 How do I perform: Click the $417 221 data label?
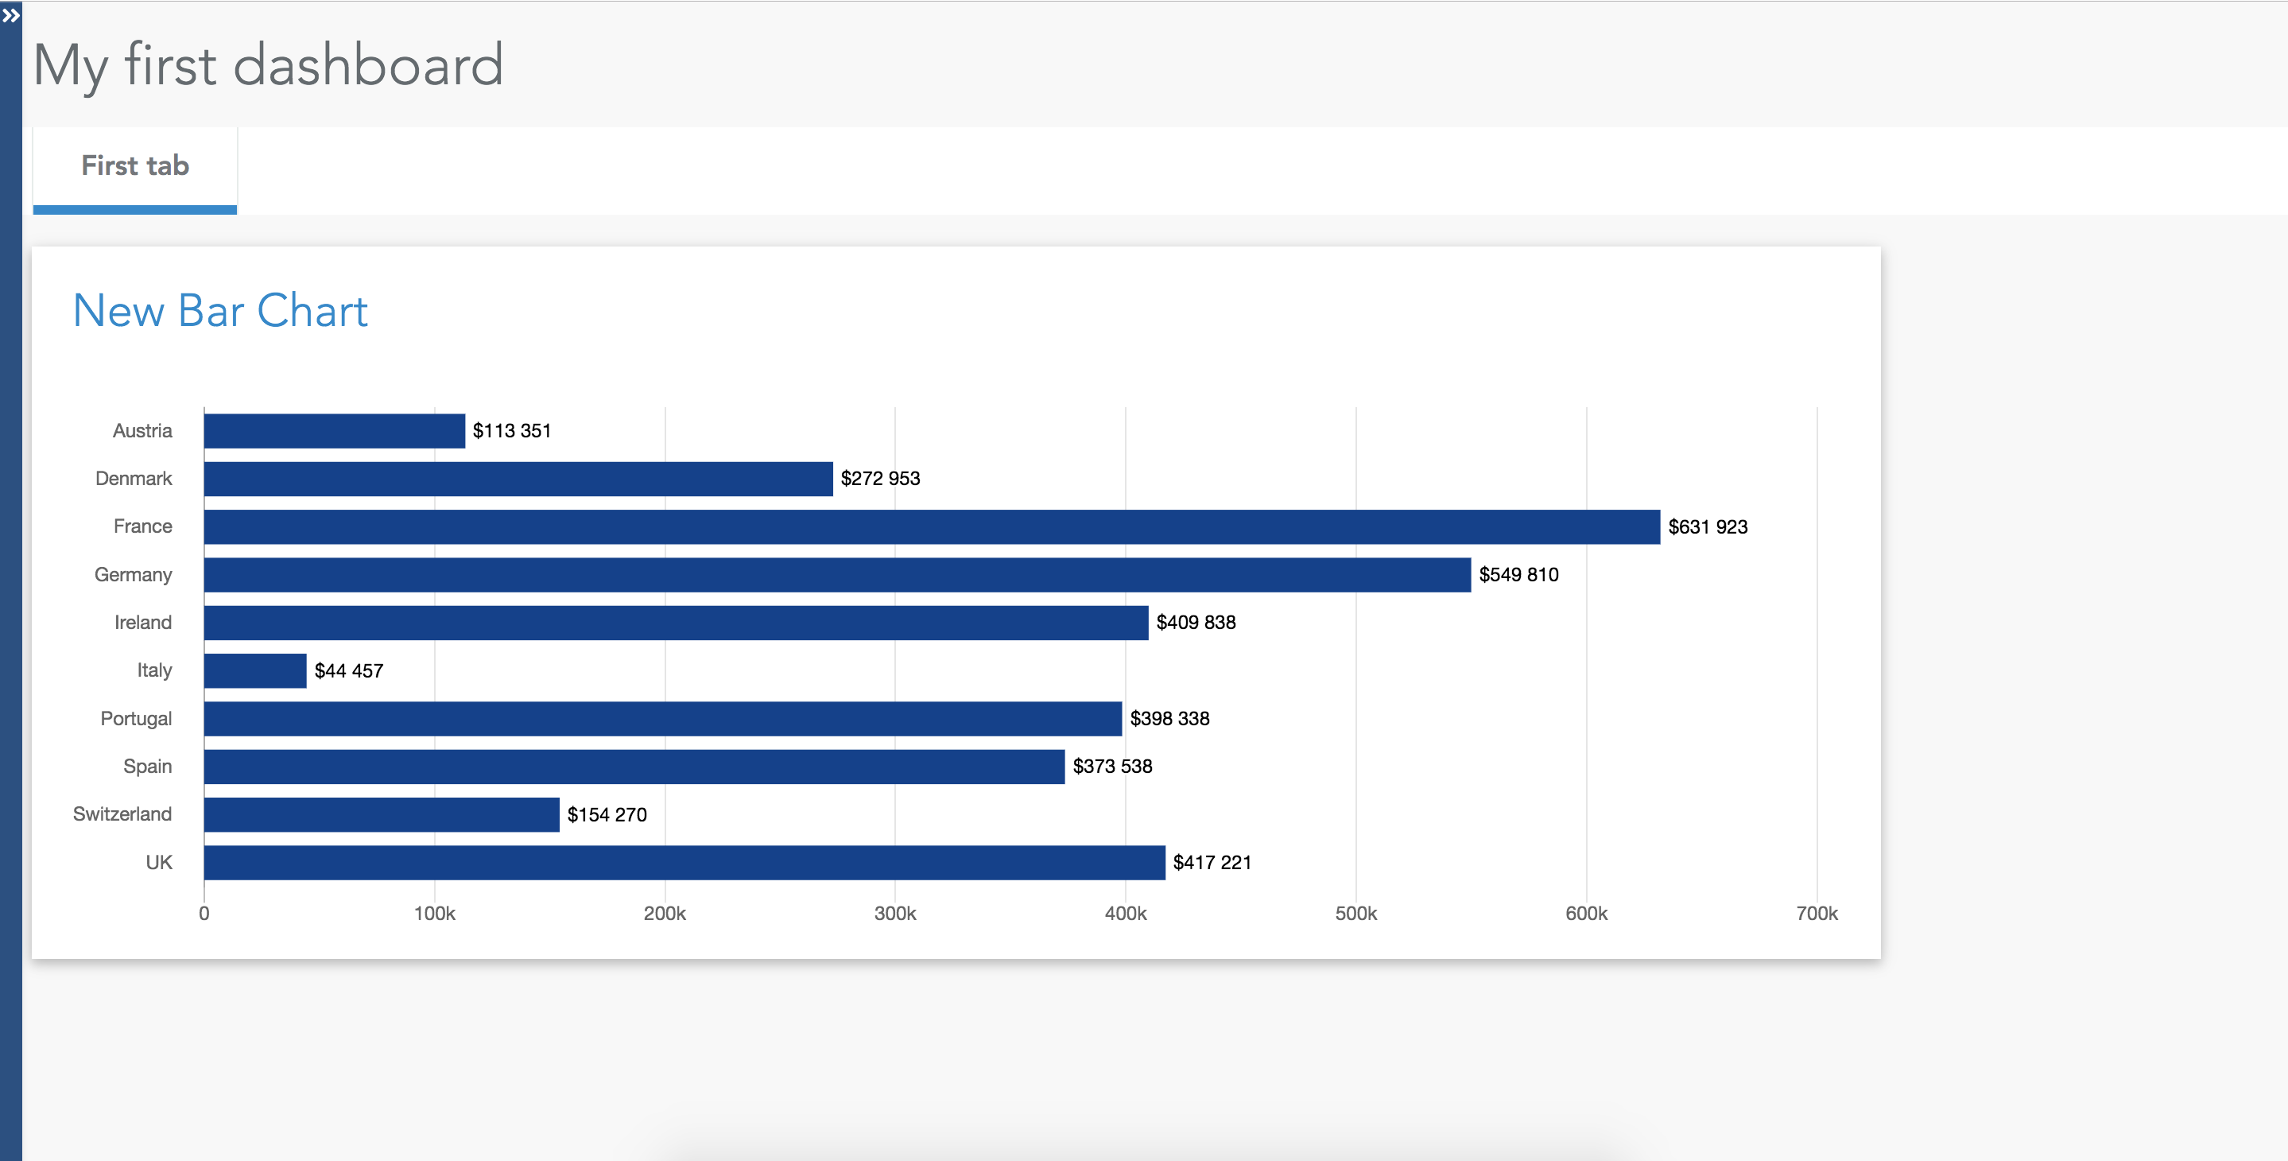coord(1212,863)
